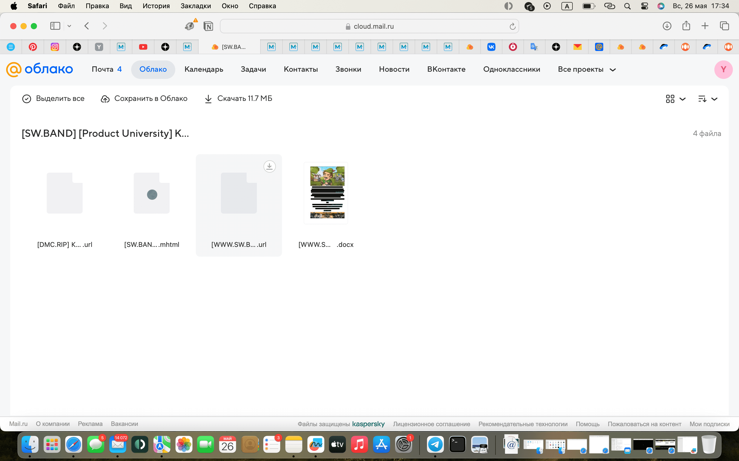Toggle the Safari sidebar

tap(55, 26)
